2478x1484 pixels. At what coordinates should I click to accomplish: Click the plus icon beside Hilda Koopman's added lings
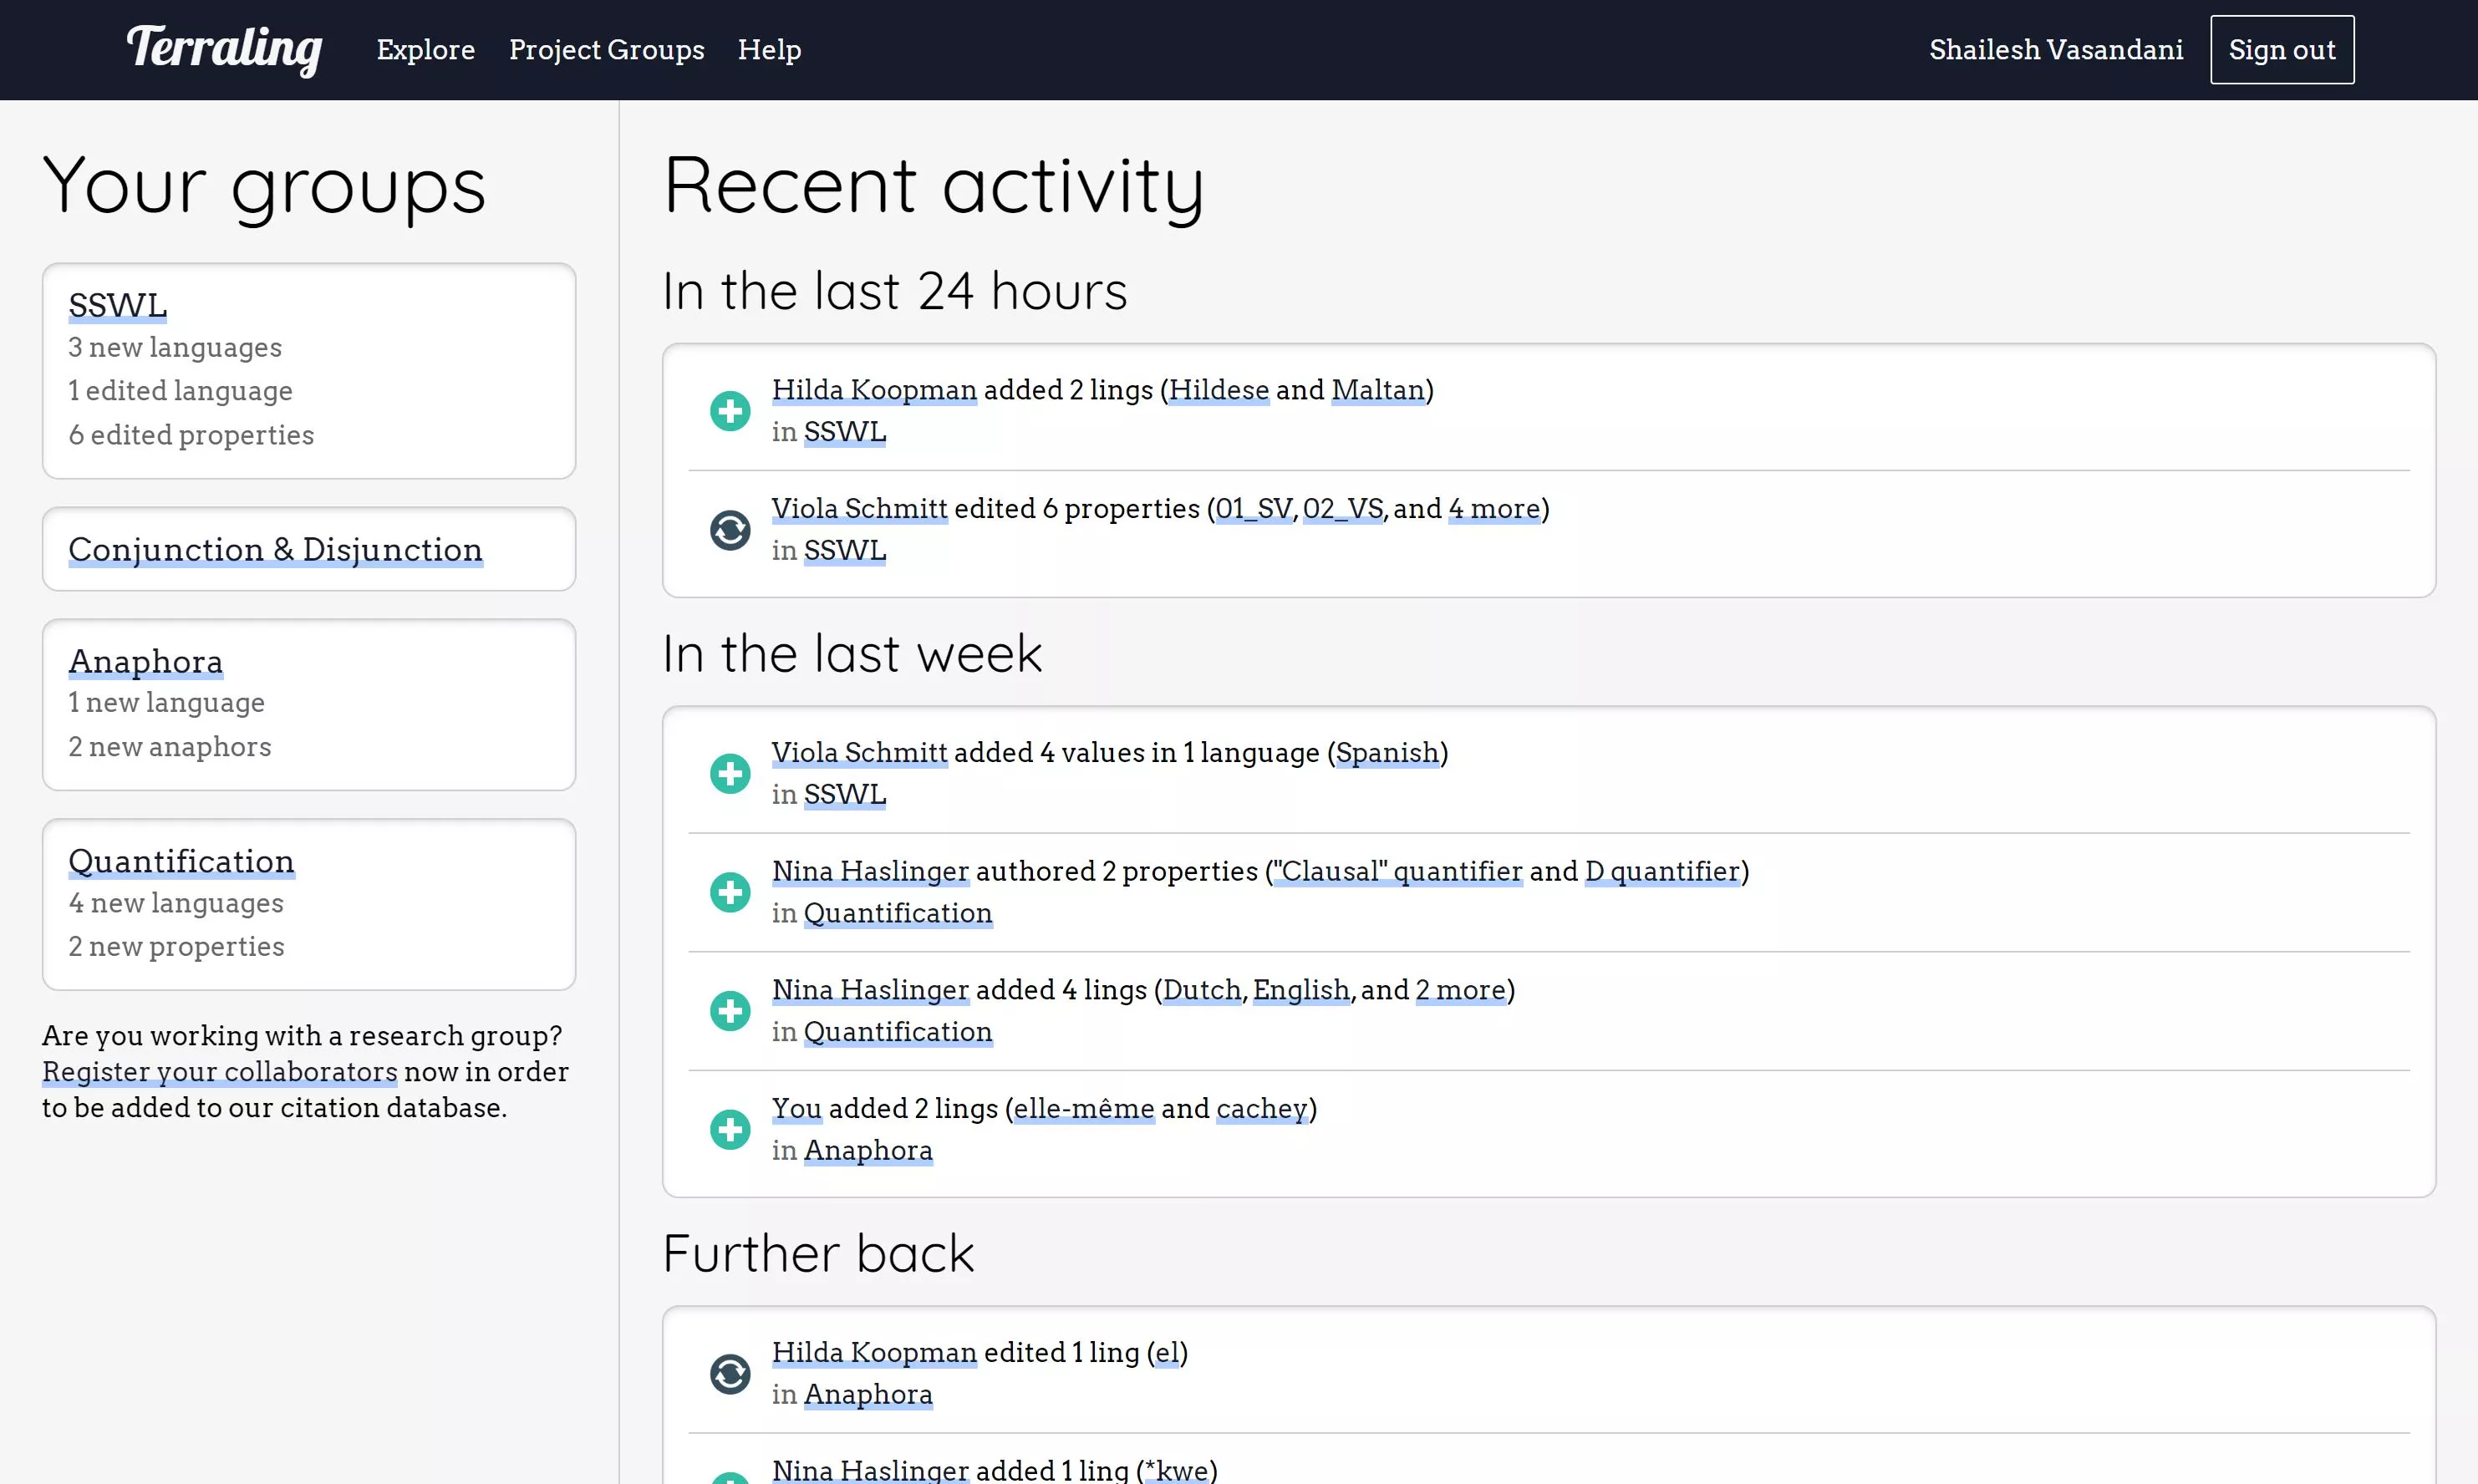730,411
